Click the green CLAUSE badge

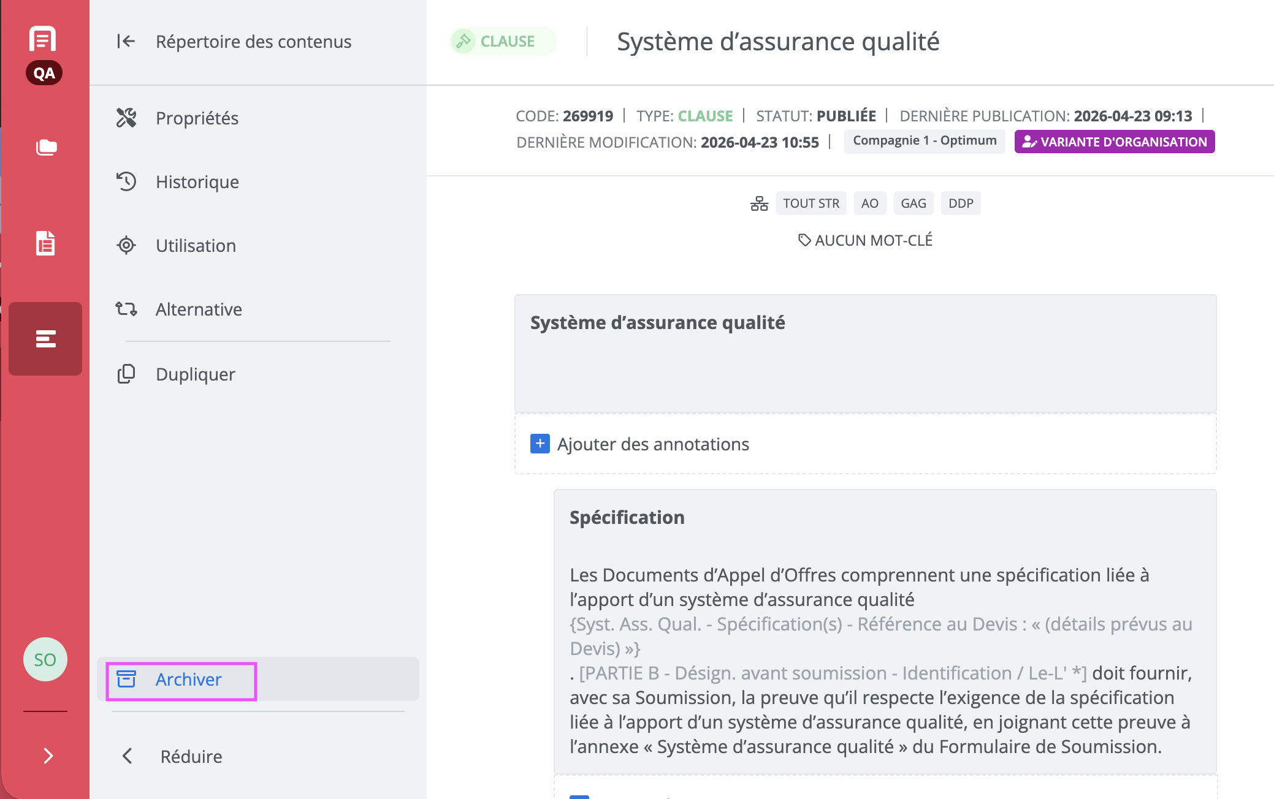503,41
